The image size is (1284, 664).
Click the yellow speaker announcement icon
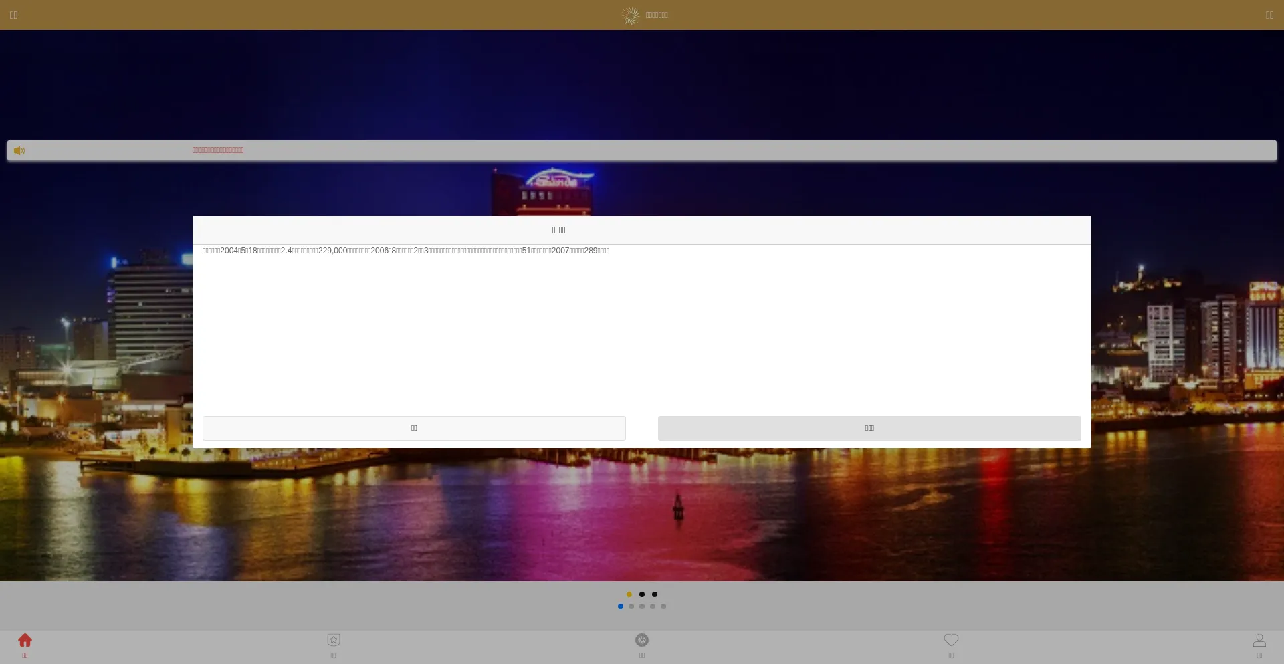pos(19,151)
